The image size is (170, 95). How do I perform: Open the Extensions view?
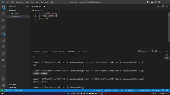[3, 34]
